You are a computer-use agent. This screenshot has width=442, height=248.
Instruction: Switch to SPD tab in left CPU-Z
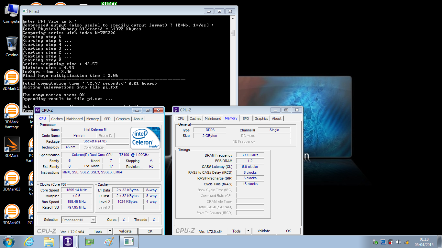click(107, 119)
